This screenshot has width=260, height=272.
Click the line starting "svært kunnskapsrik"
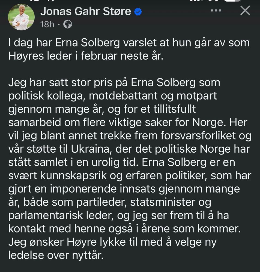click(x=130, y=175)
